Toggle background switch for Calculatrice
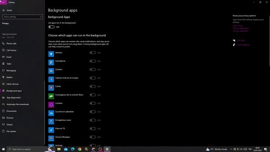The width and height of the screenshot is (270, 152). point(93,61)
